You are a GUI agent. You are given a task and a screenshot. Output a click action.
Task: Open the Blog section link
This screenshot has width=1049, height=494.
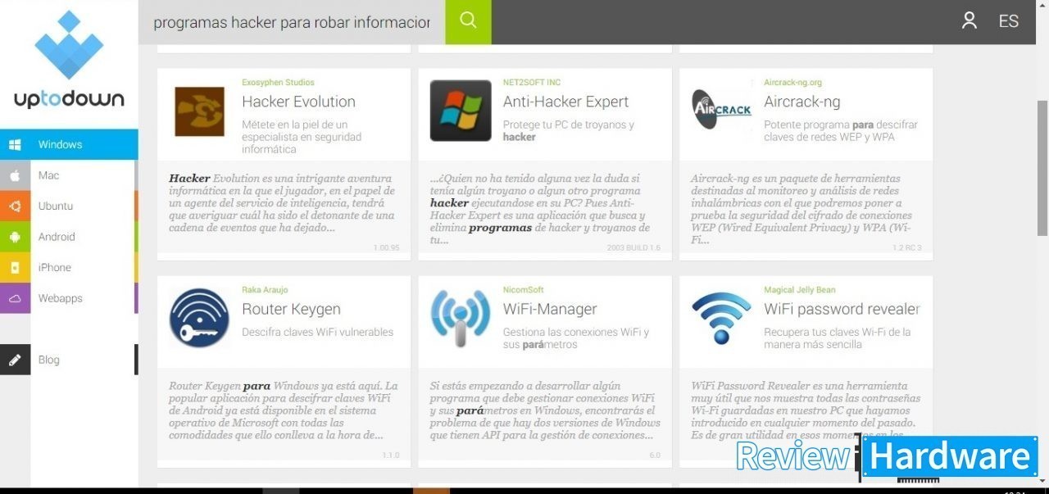click(69, 360)
